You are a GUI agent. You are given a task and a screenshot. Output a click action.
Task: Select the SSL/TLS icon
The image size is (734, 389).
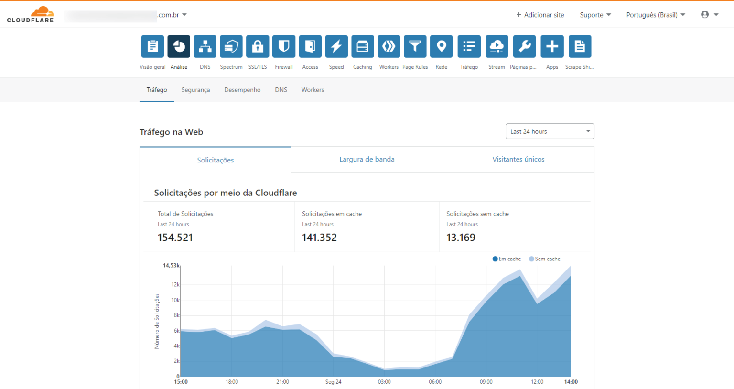[x=258, y=46]
